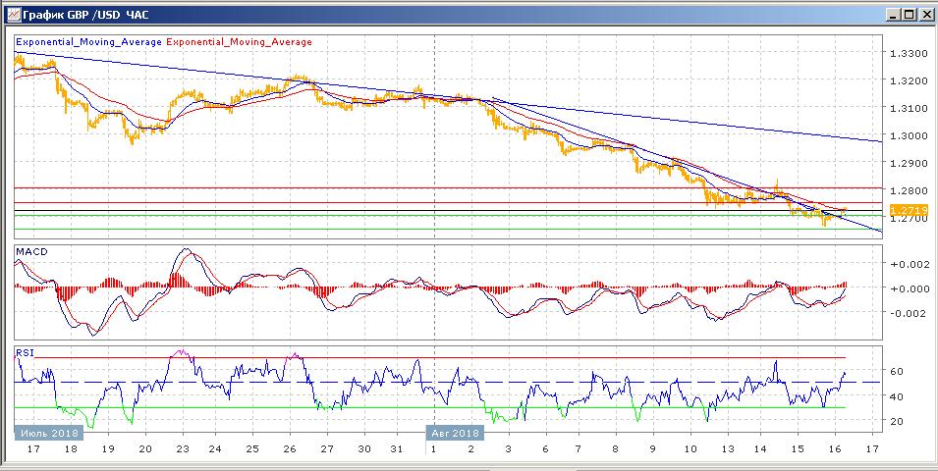Minimize the GBP/USD chart window

pyautogui.click(x=889, y=14)
